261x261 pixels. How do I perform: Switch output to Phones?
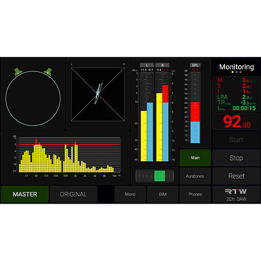195,194
